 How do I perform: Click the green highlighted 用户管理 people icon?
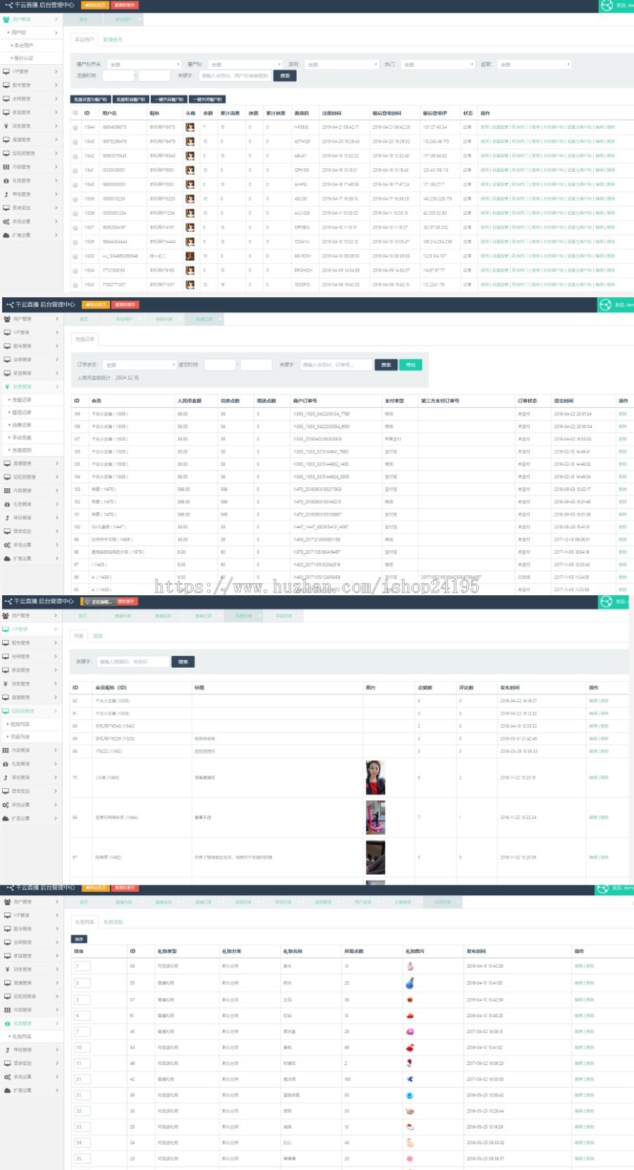coord(6,19)
